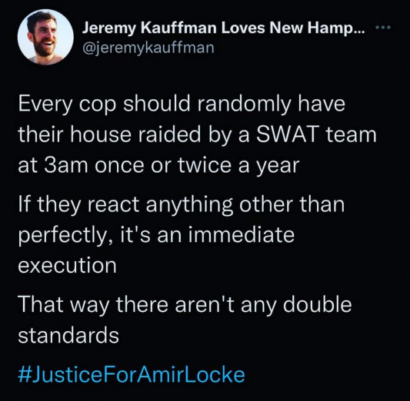Select the paragraph starting 'That way there'
Screen dimensions: 410x401
pos(185,320)
